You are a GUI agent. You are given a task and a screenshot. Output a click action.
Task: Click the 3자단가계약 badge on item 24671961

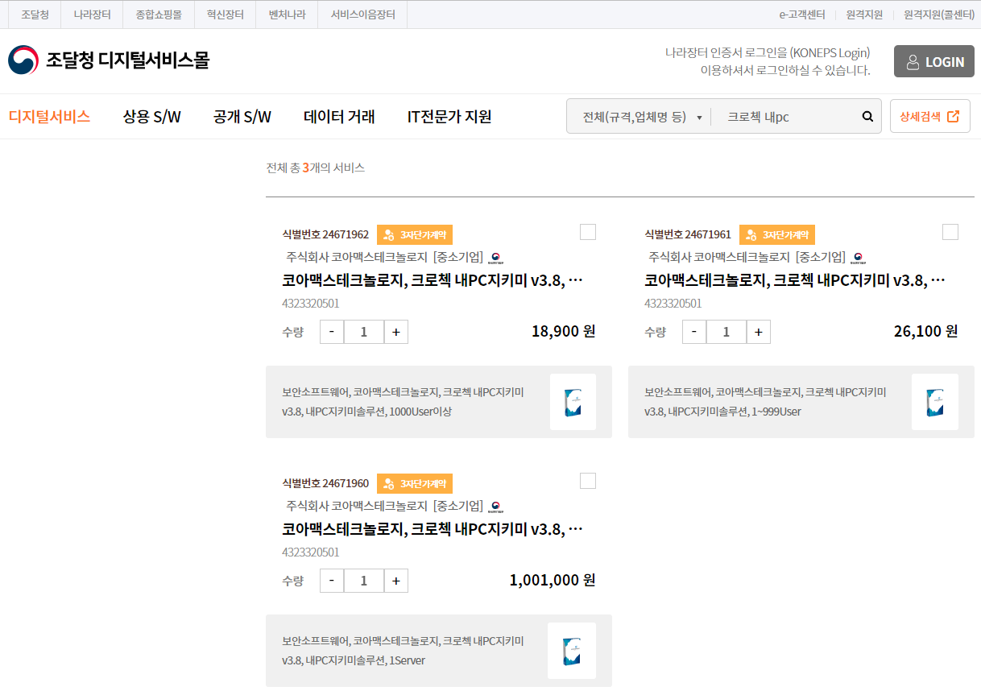coord(777,235)
